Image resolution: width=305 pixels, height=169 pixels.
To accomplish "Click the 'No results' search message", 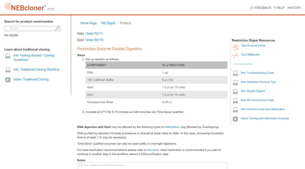I will (x=11, y=35).
